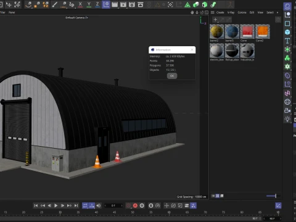The image size is (296, 222).
Task: Toggle timeline loop playback mode
Action: click(85, 205)
